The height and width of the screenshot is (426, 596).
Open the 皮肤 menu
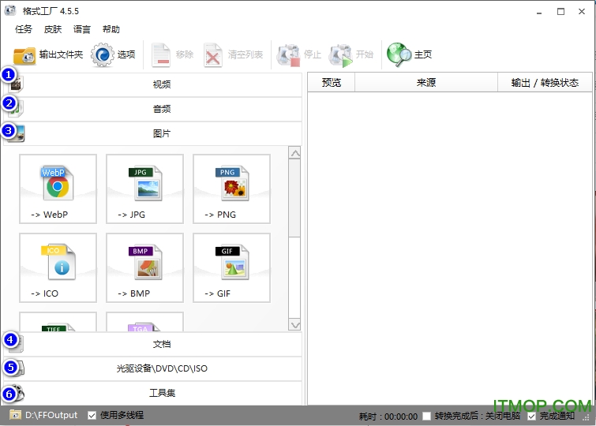pyautogui.click(x=53, y=29)
